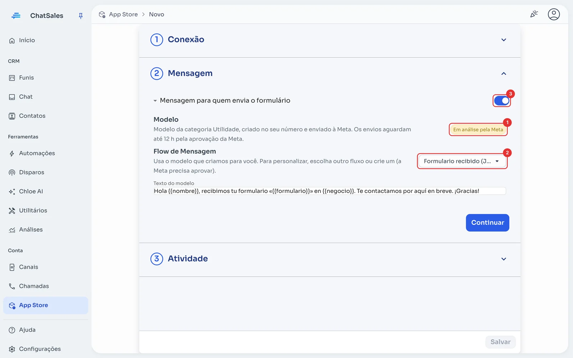Click App Store breadcrumb link

tap(123, 14)
